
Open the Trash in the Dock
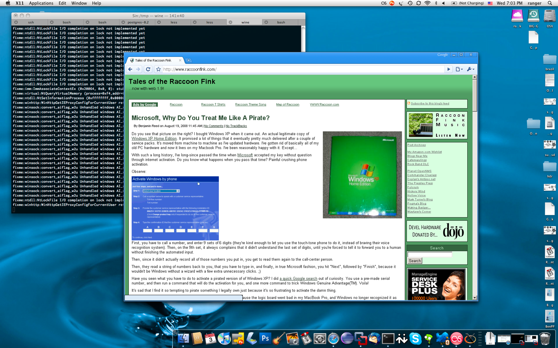(x=545, y=339)
